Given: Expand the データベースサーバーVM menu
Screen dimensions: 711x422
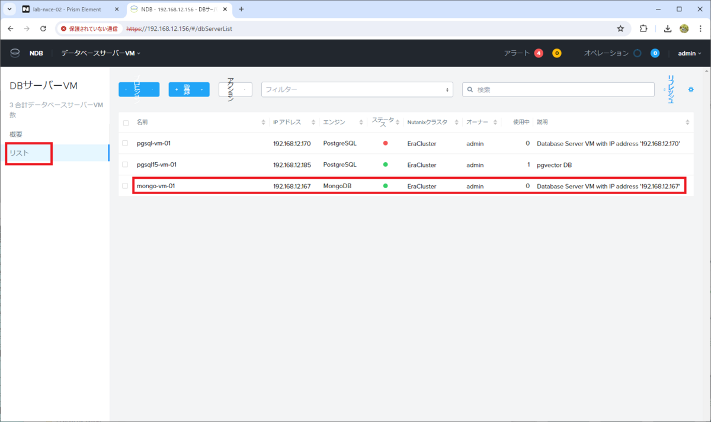Looking at the screenshot, I should coord(101,53).
